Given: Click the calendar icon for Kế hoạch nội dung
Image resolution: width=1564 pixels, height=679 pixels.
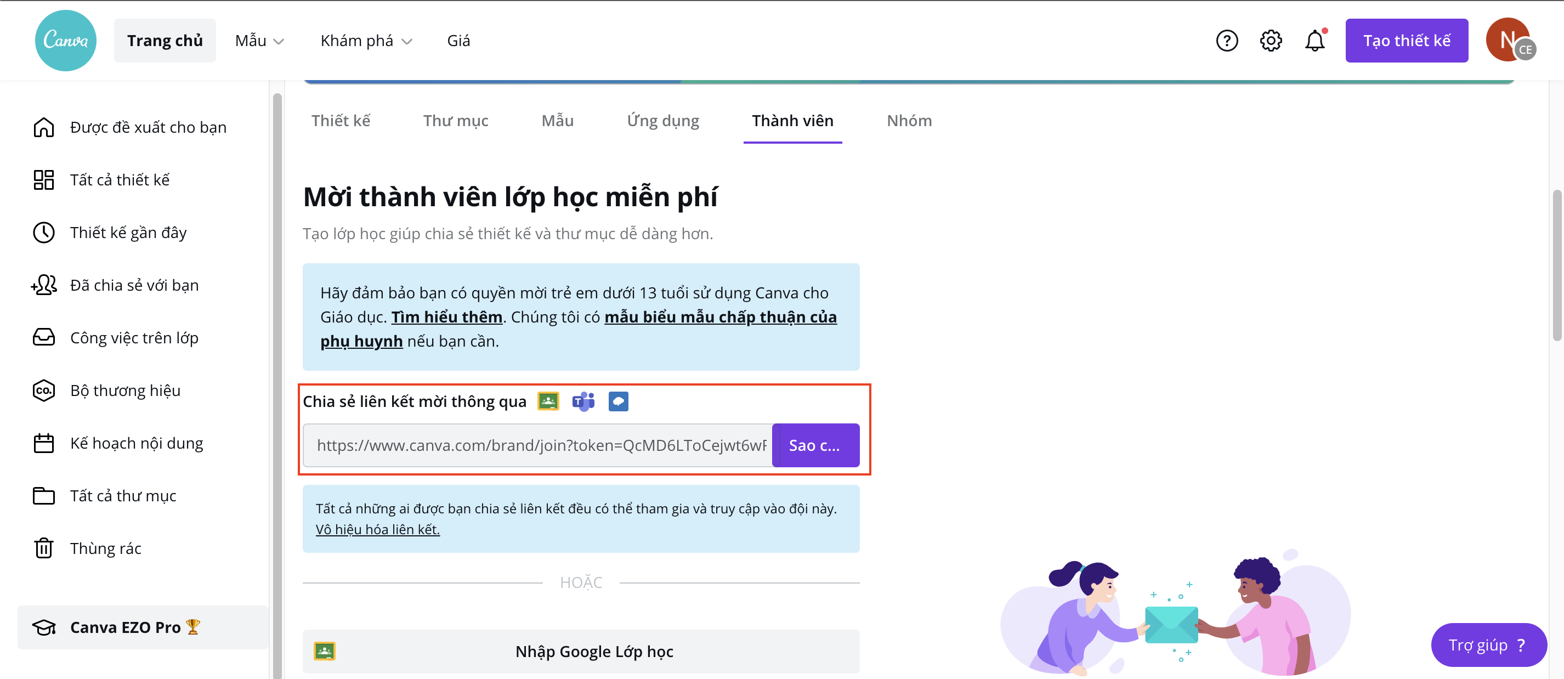Looking at the screenshot, I should (x=44, y=443).
